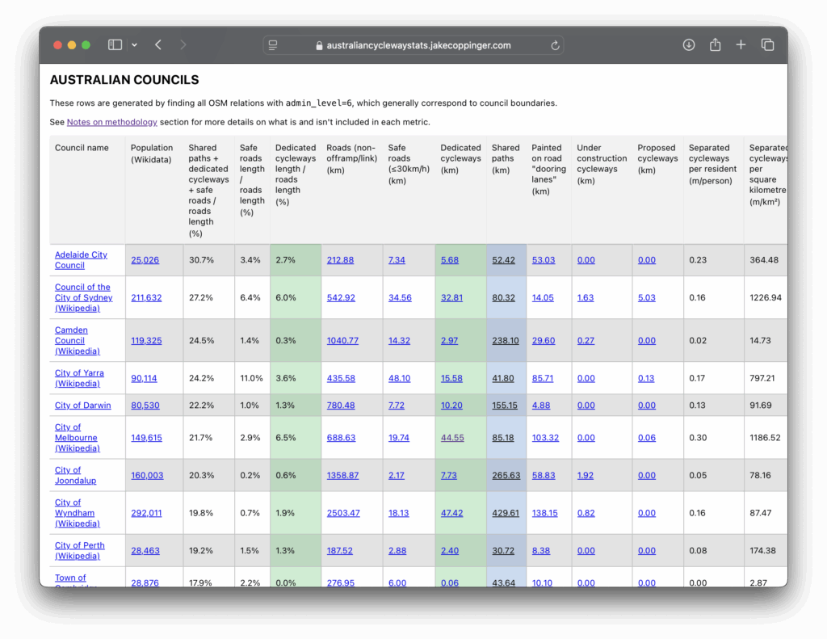Click City of Darwin council link
Image resolution: width=827 pixels, height=639 pixels.
click(82, 406)
